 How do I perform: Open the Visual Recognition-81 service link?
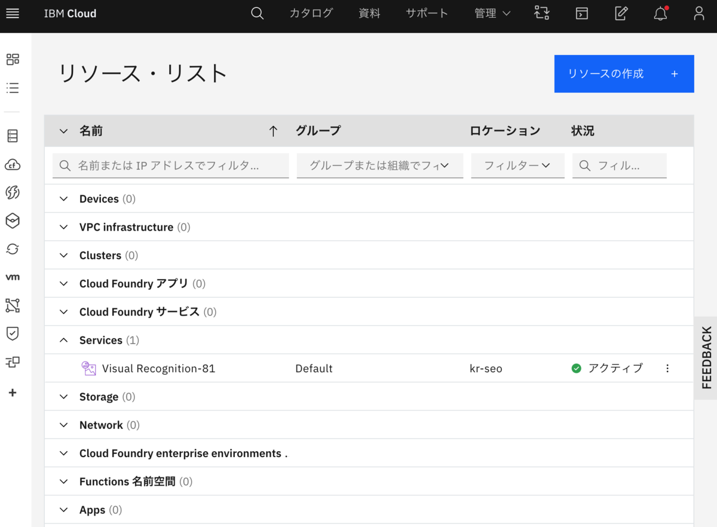[x=158, y=369]
